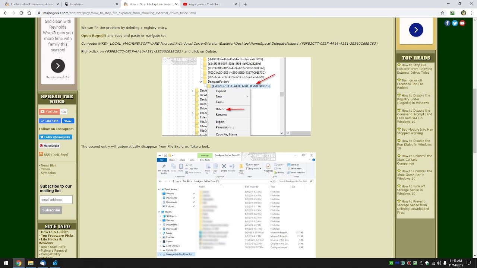Open the Chrome three-dot menu
This screenshot has width=477, height=268.
click(x=472, y=13)
